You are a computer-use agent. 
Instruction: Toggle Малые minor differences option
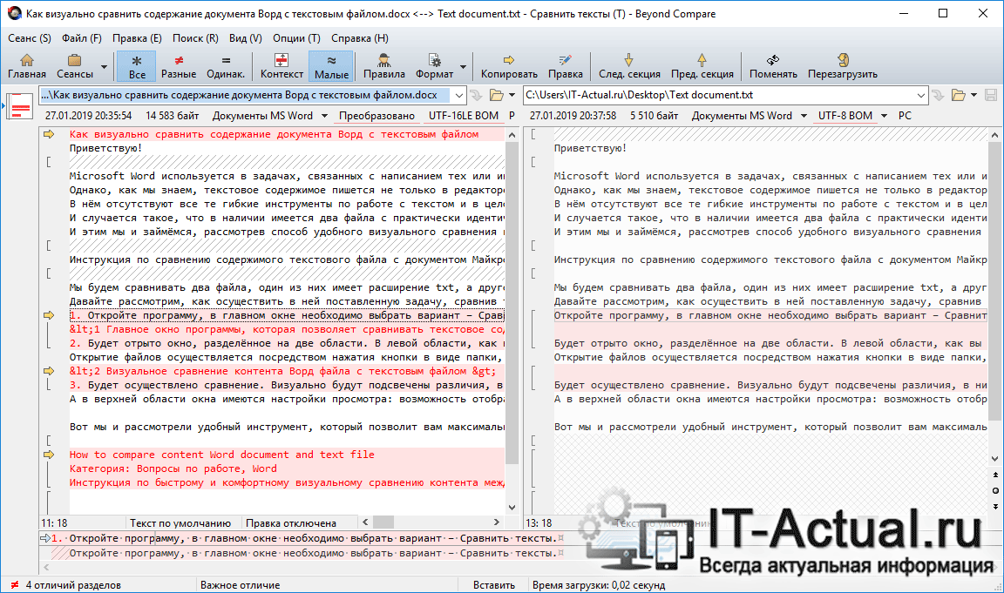click(331, 66)
